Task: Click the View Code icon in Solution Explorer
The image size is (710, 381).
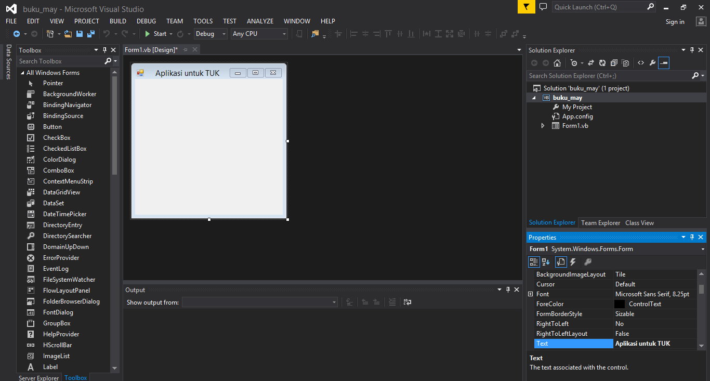Action: coord(641,63)
